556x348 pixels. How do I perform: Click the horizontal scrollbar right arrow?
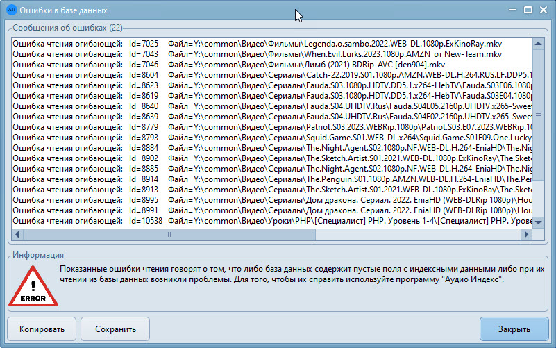526,234
